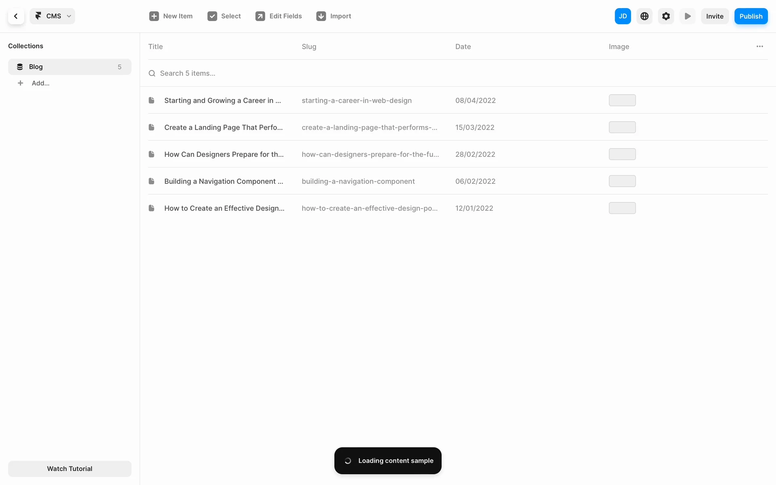
Task: Open the CMS mode dropdown
Action: point(53,16)
